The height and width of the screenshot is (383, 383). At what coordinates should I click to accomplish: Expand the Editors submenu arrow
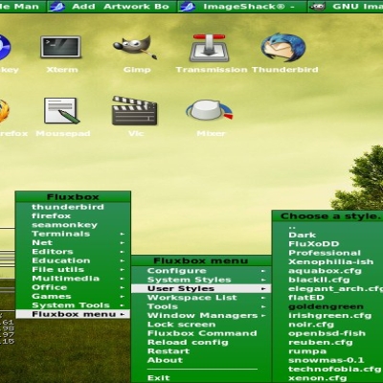[x=123, y=252]
